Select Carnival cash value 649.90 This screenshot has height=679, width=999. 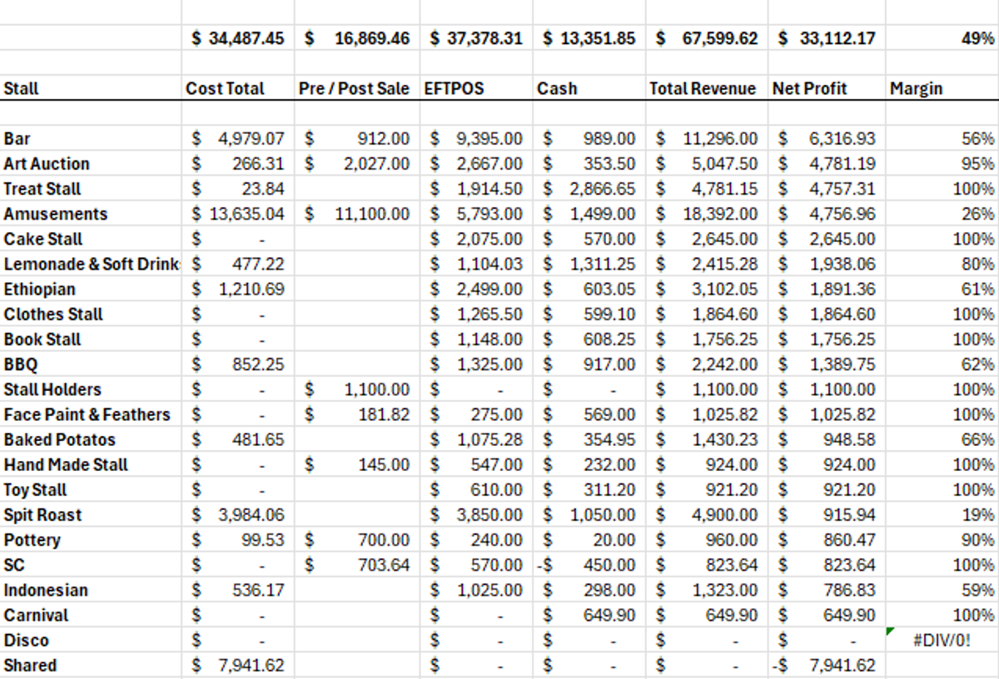tap(589, 615)
